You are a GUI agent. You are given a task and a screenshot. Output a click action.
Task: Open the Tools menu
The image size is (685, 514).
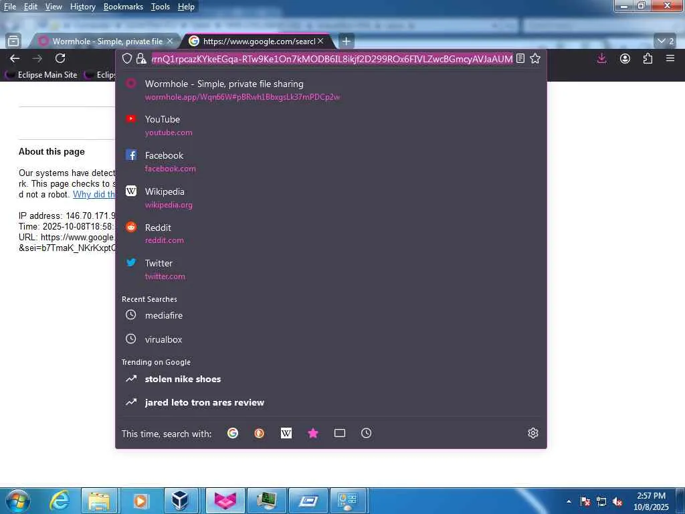(161, 7)
